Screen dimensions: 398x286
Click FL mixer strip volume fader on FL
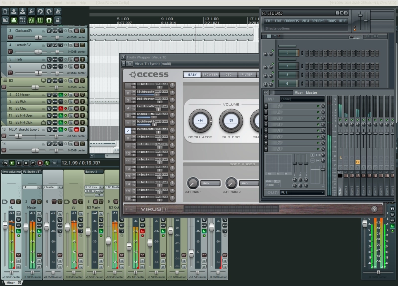pos(5,225)
